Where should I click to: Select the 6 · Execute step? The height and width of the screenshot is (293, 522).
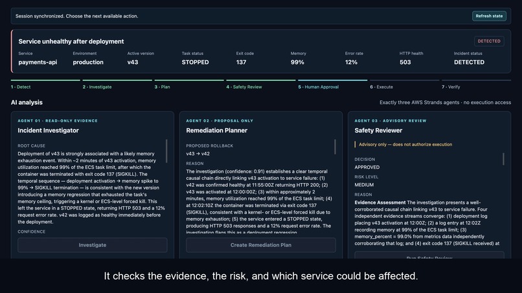pos(405,85)
